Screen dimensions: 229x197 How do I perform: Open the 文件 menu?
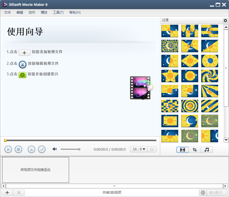pos(7,13)
